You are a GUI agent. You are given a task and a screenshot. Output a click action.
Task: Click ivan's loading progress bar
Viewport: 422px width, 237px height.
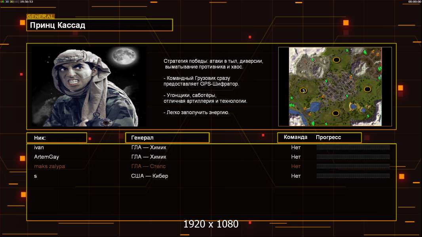pos(353,147)
